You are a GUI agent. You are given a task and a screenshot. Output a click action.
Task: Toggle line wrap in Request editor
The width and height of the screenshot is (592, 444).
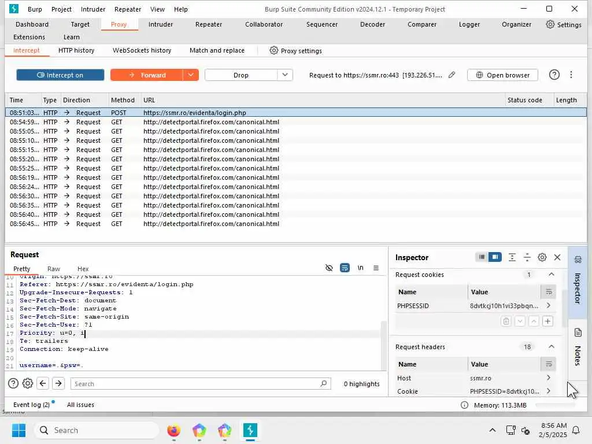pos(345,268)
